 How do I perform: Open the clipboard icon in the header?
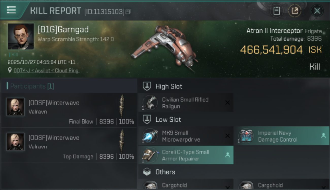click(276, 11)
